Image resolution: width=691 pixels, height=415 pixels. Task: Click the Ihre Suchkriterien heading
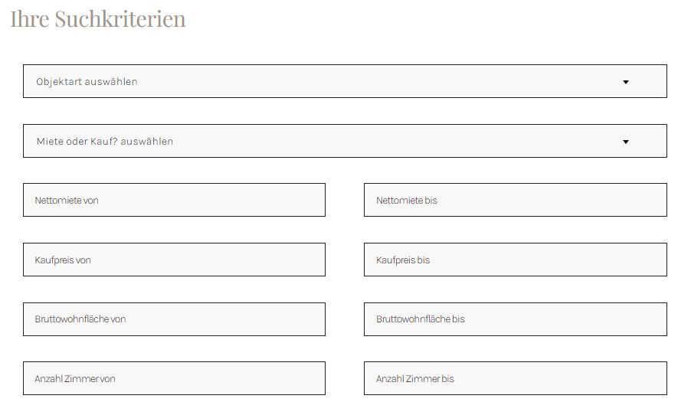[98, 19]
